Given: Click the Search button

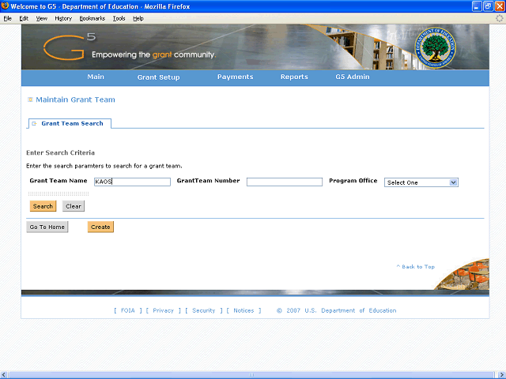Looking at the screenshot, I should pyautogui.click(x=43, y=206).
